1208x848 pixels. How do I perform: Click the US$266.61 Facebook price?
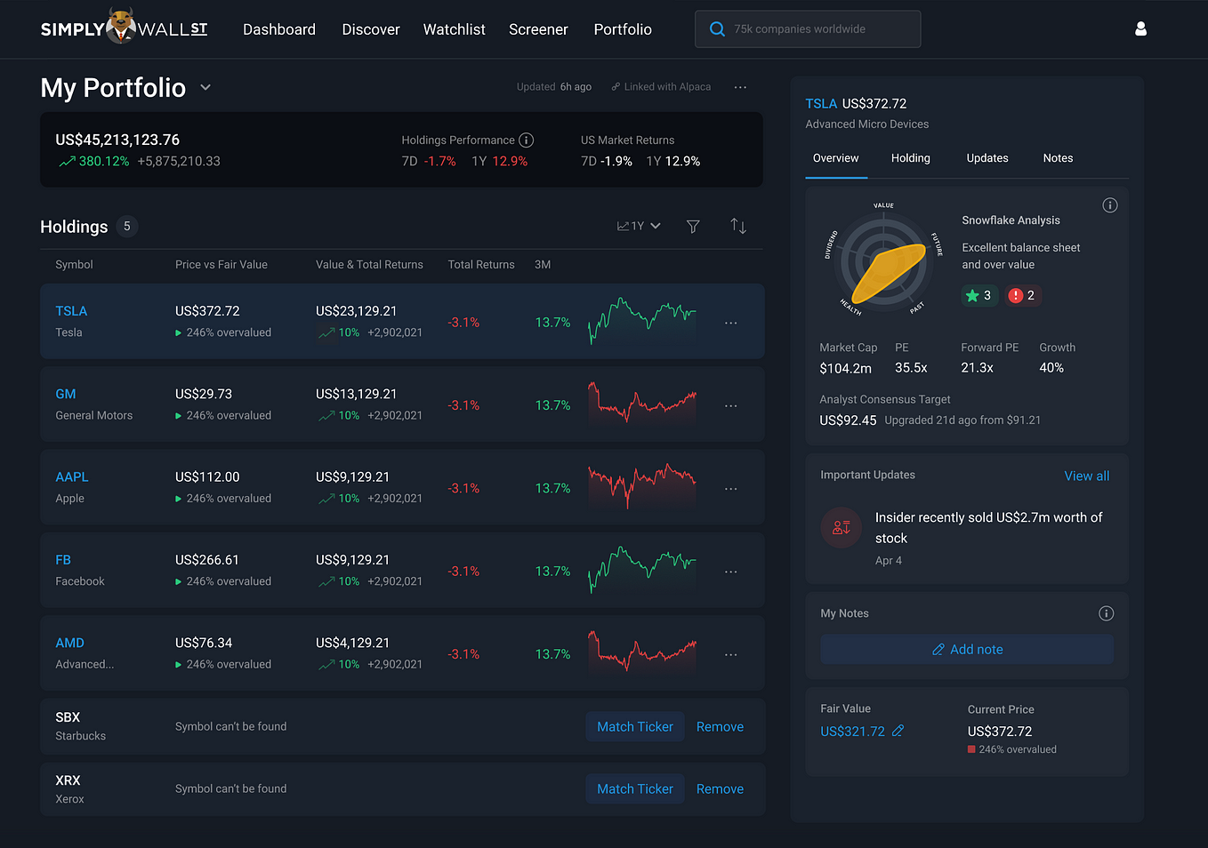click(x=207, y=560)
